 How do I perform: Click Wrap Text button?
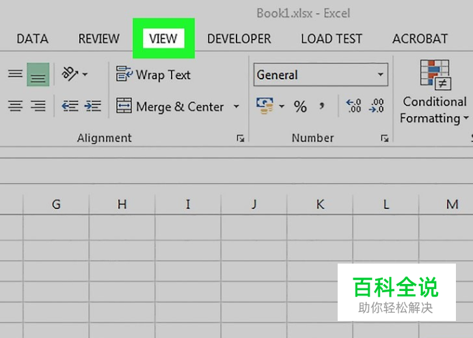point(153,74)
